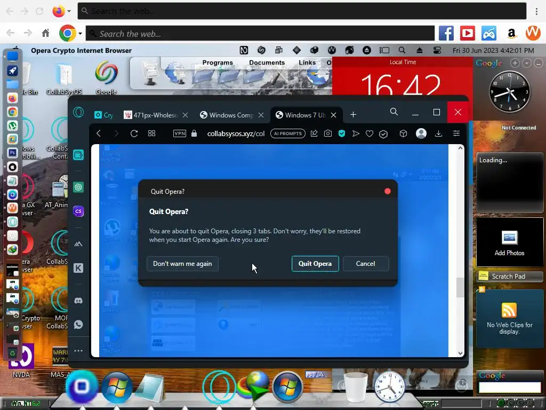This screenshot has width=546, height=410.
Task: Open the ad blocker shield icon
Action: pos(342,133)
